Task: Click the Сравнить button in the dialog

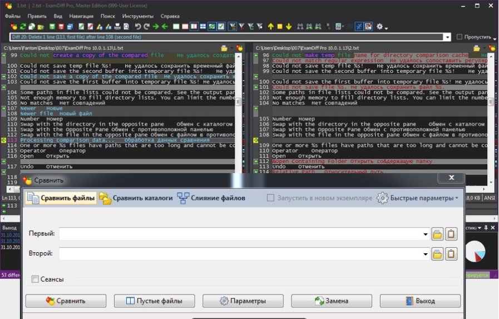Action: pyautogui.click(x=66, y=301)
